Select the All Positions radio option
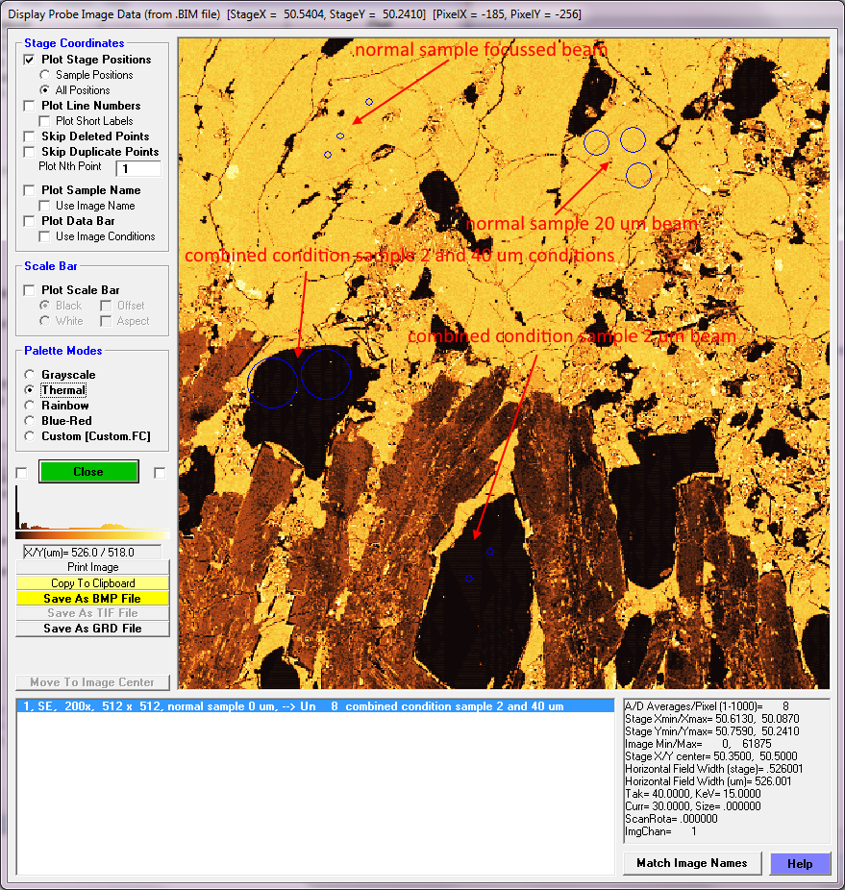The height and width of the screenshot is (890, 845). pos(44,90)
